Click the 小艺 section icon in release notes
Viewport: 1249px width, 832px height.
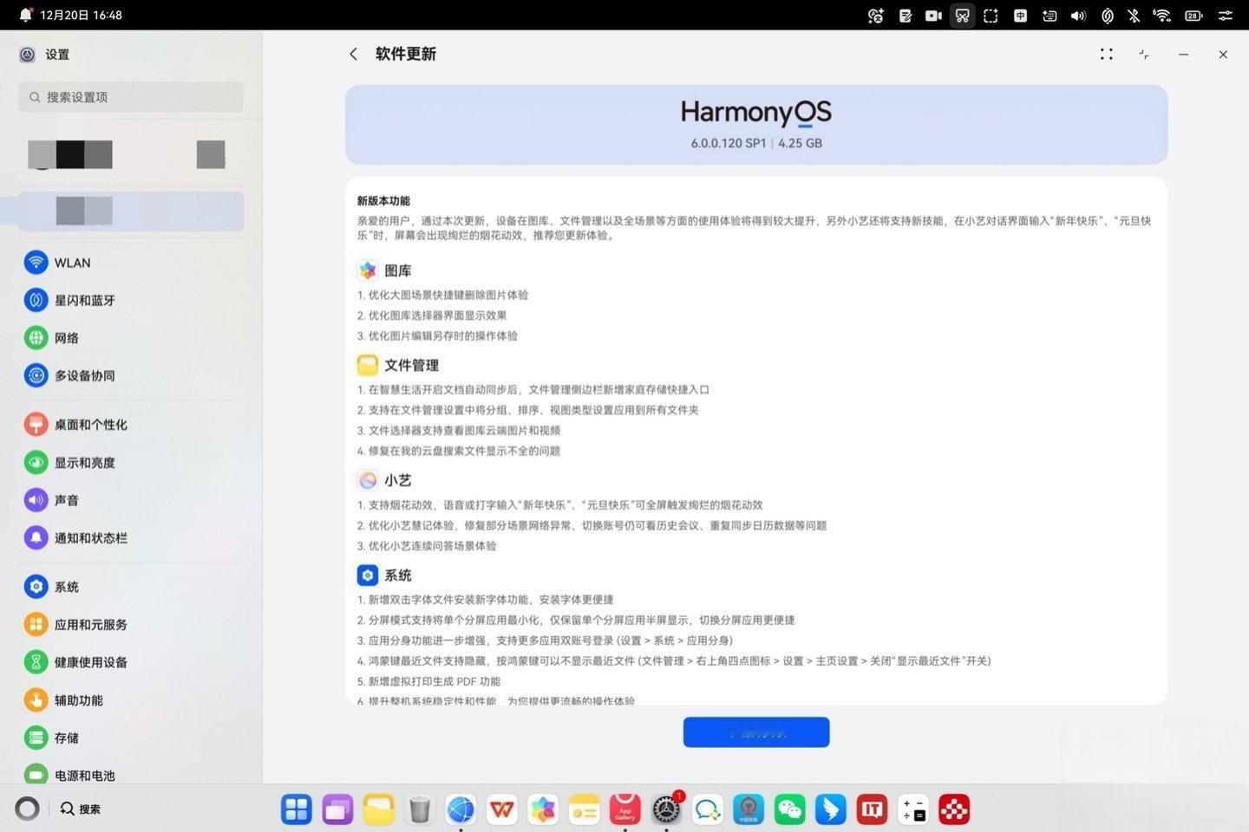click(368, 480)
